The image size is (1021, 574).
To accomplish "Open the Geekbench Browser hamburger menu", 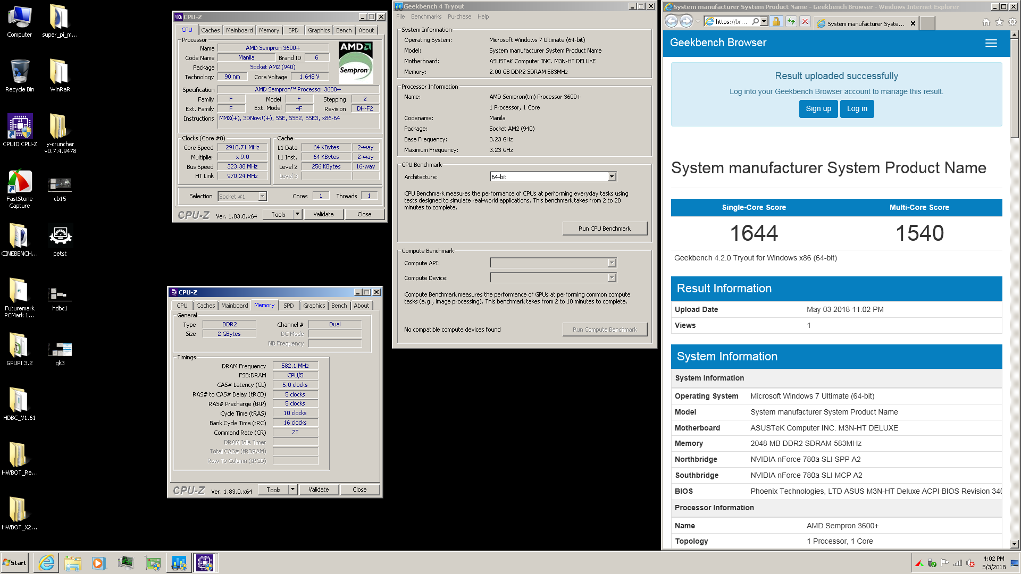I will tap(991, 43).
